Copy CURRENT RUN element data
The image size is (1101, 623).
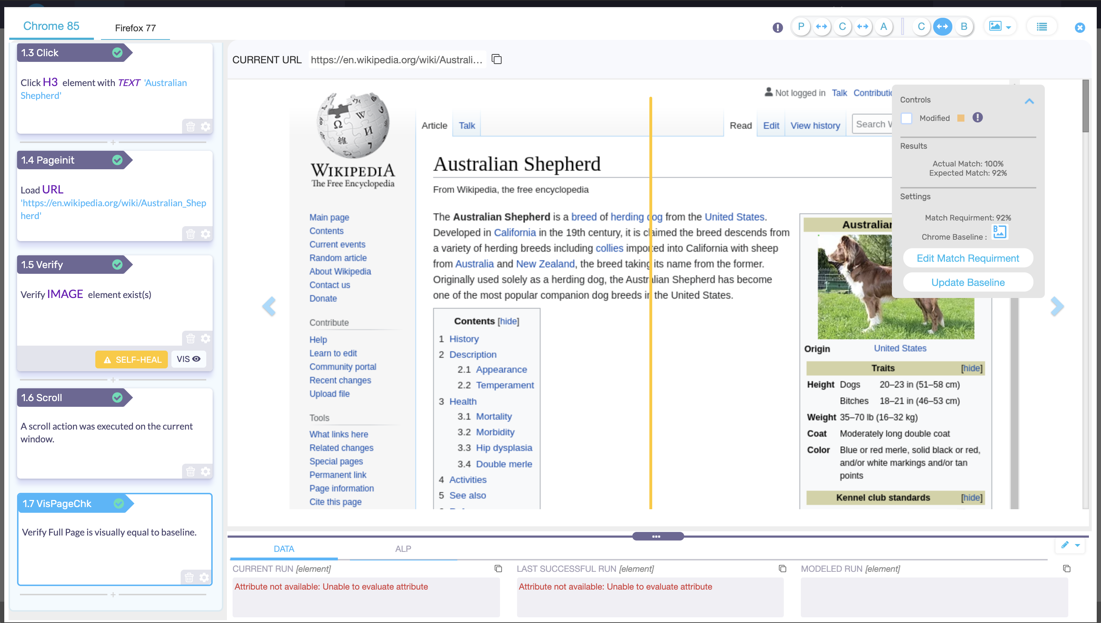pos(498,568)
